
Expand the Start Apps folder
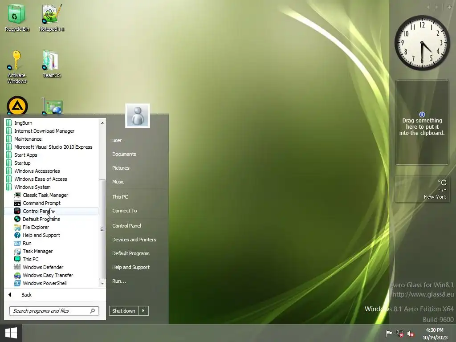[25, 155]
